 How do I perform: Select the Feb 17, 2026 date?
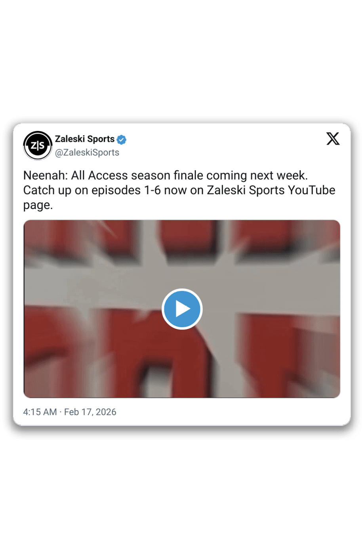[90, 412]
